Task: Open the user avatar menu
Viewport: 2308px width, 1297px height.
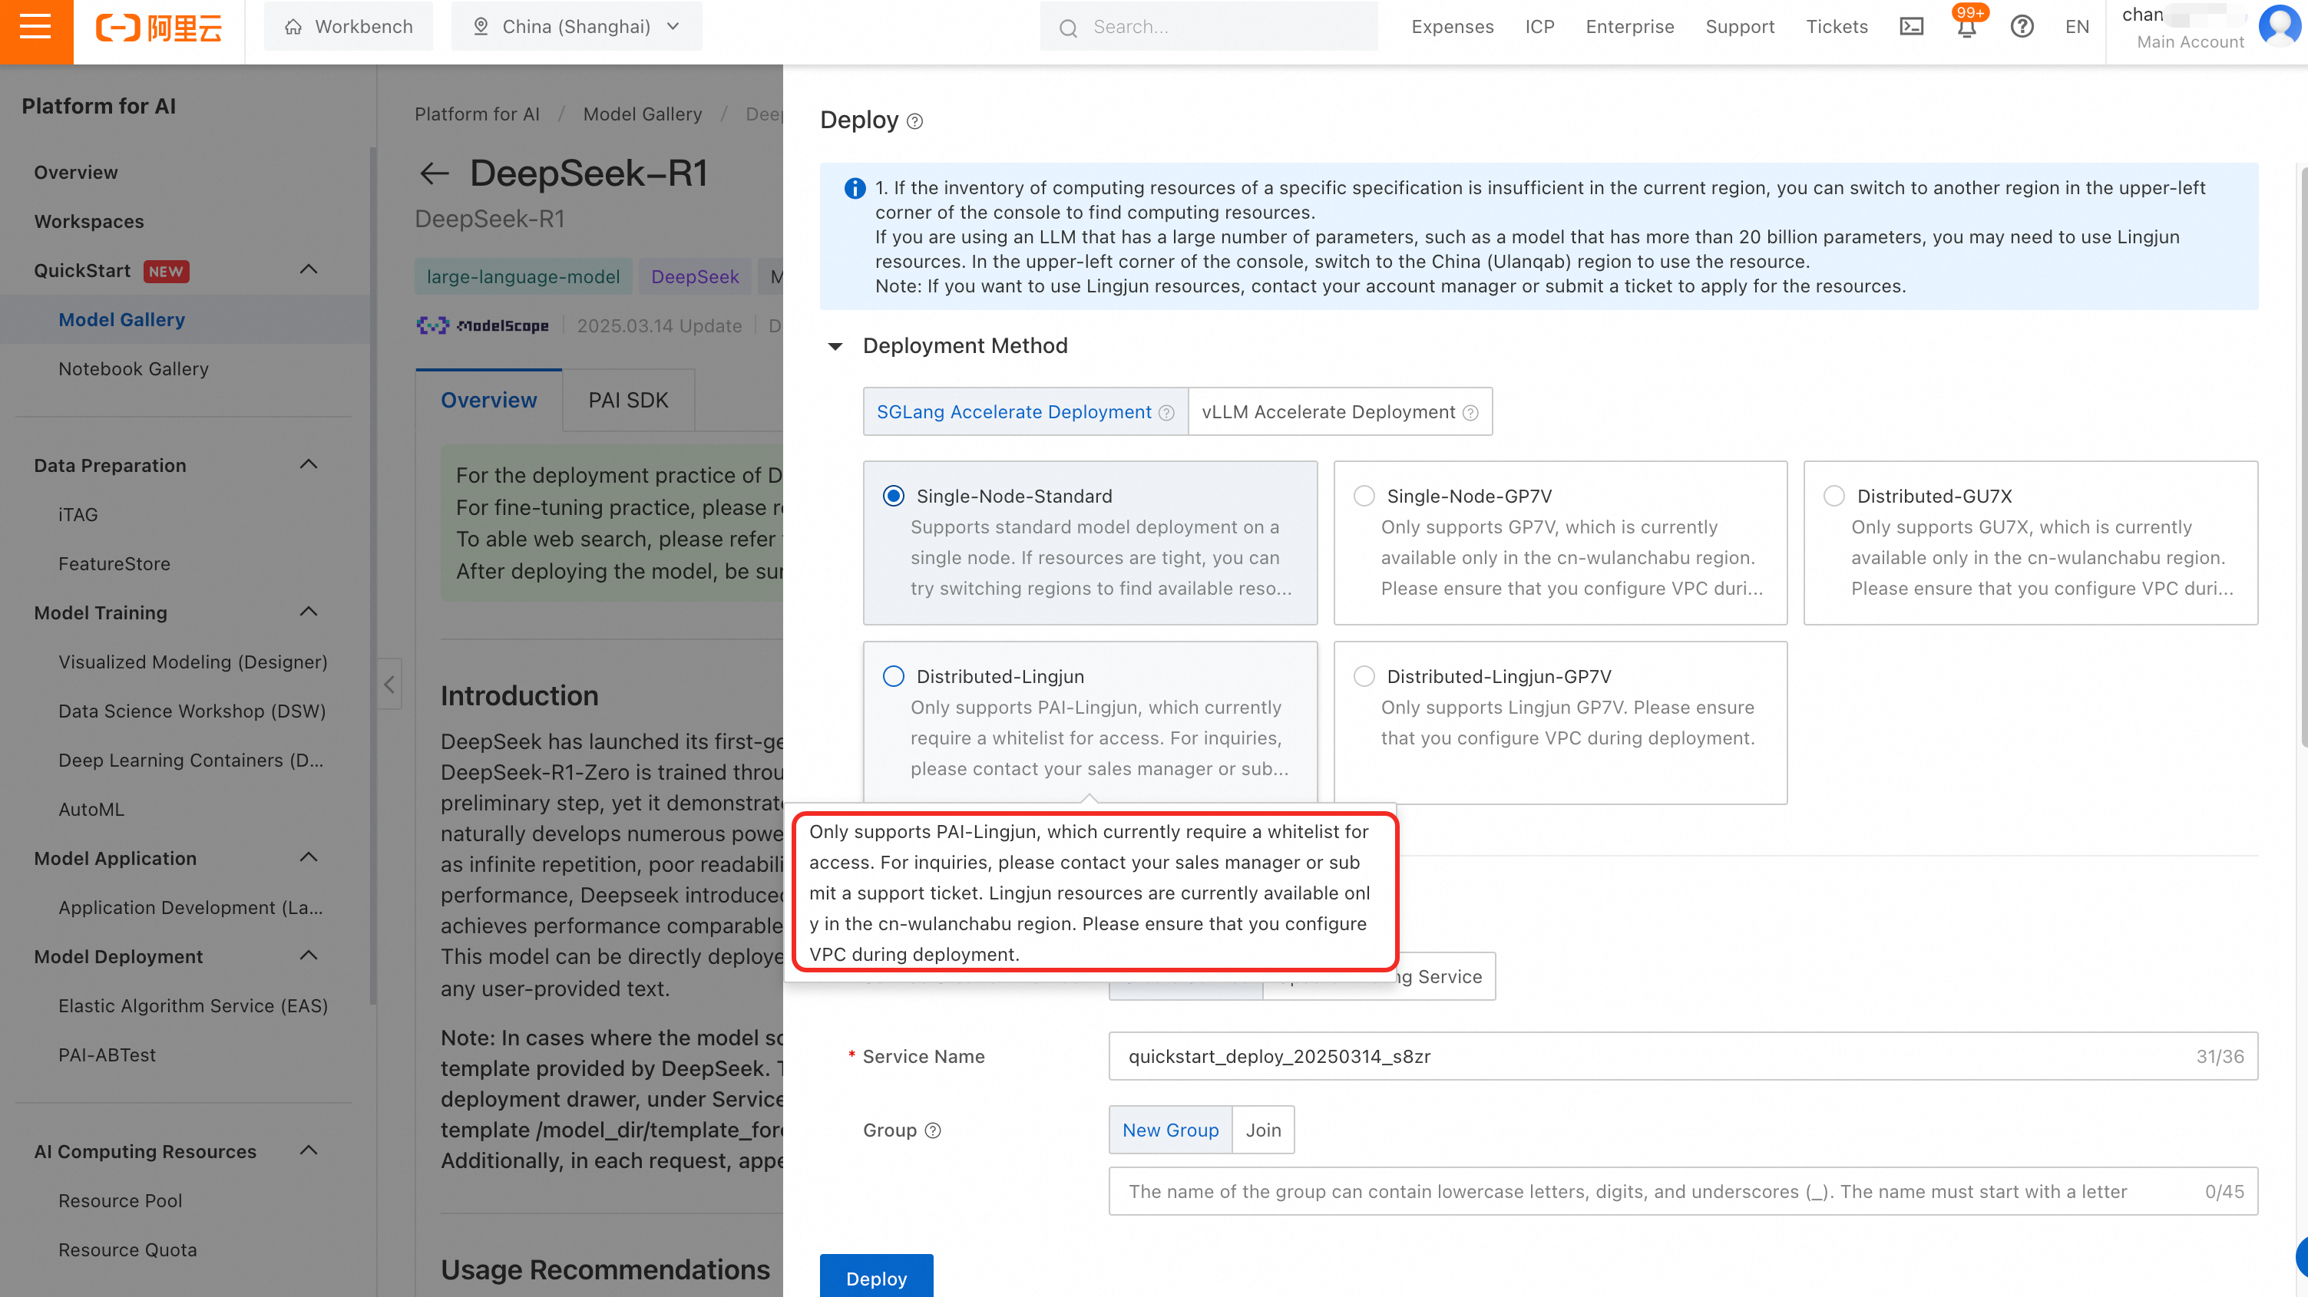Action: [2280, 25]
